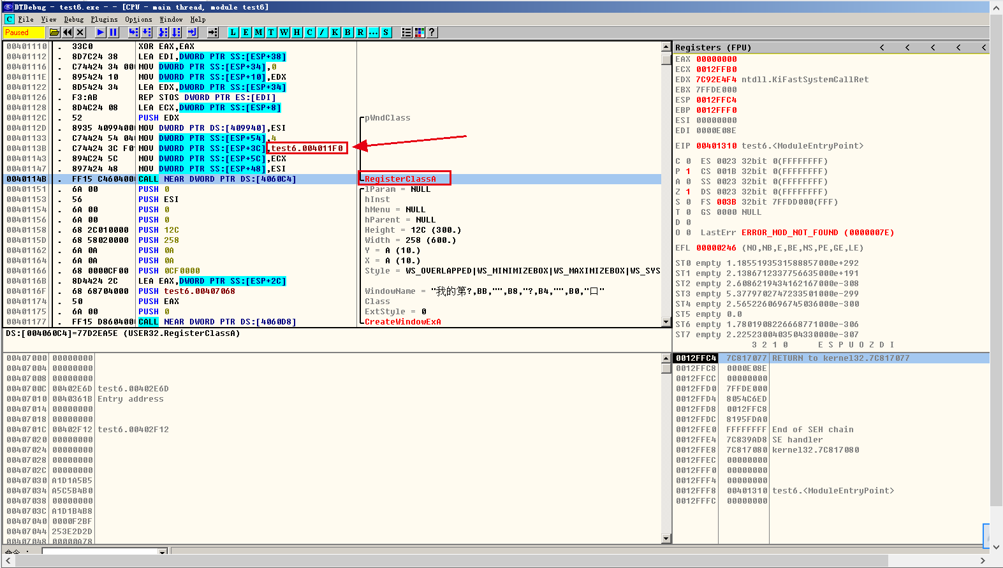Image resolution: width=1003 pixels, height=568 pixels.
Task: Select the CALL line at 00401177
Action: click(332, 322)
